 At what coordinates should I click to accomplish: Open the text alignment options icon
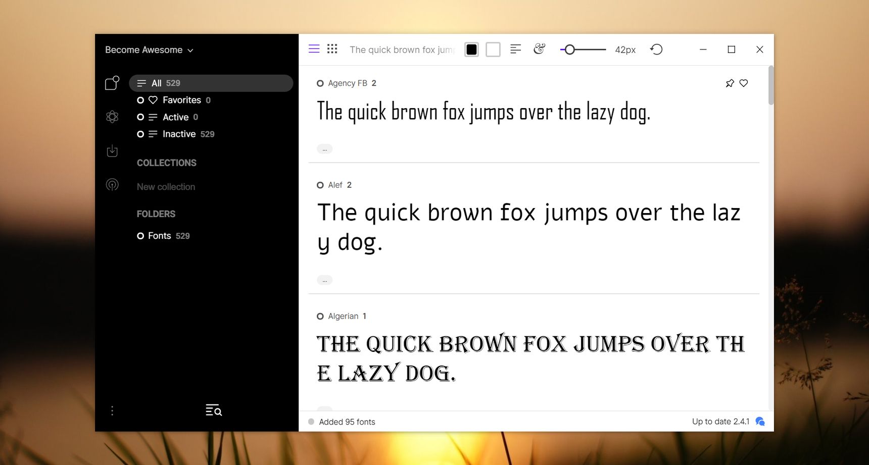click(x=515, y=49)
